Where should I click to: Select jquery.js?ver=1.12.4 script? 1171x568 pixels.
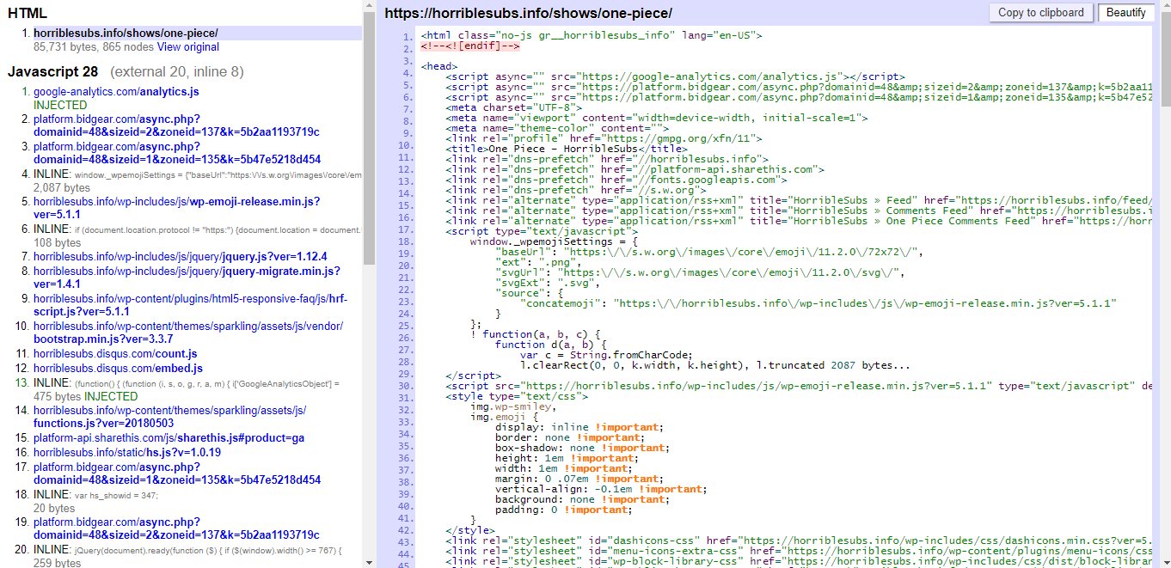tap(181, 256)
